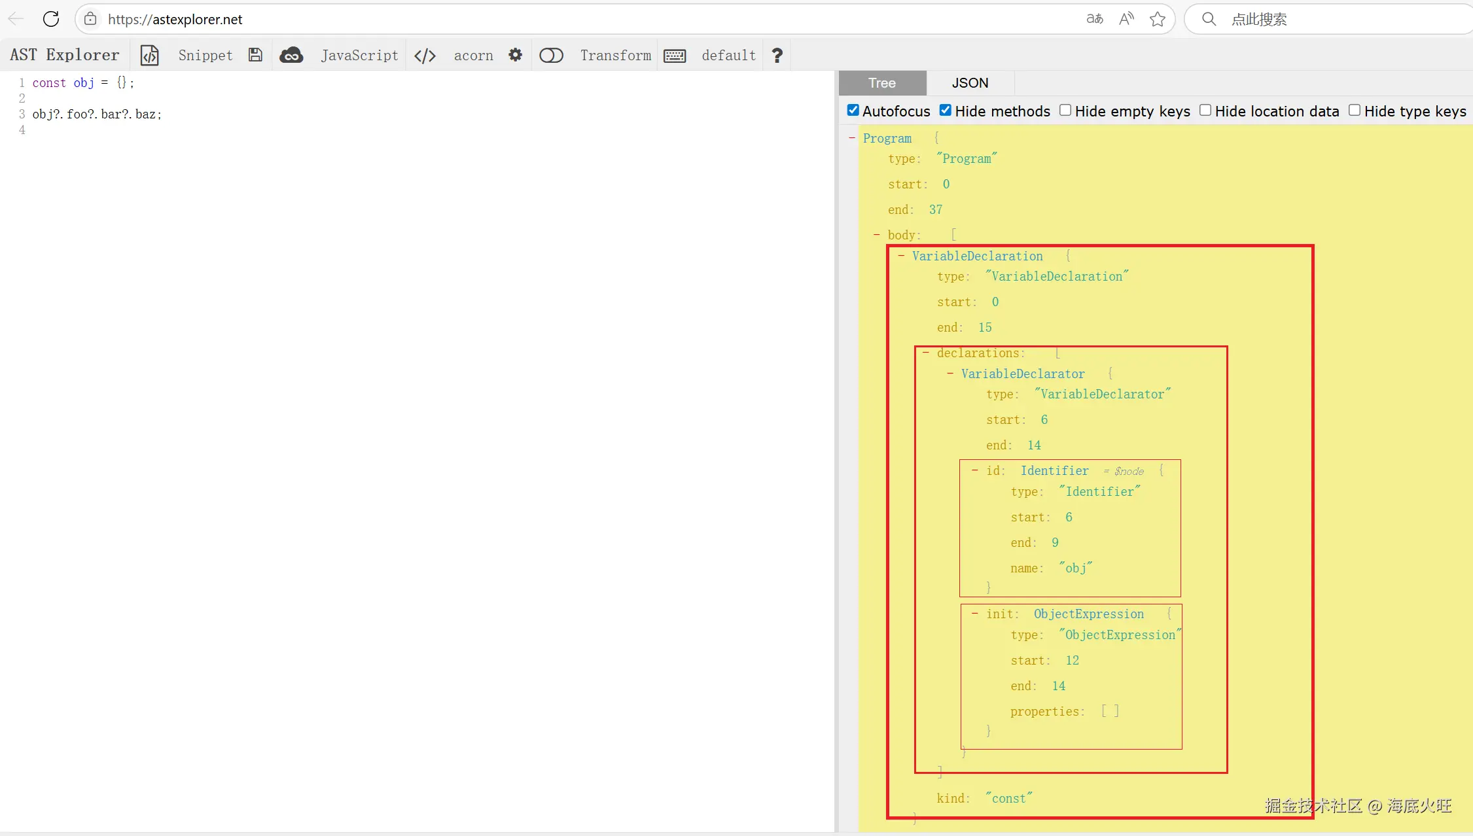Reload the page with refresh icon
Viewport: 1473px width, 836px height.
click(51, 19)
